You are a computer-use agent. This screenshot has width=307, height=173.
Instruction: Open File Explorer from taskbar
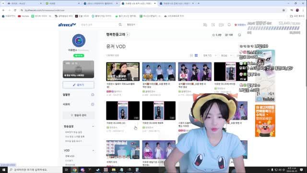tap(114, 170)
